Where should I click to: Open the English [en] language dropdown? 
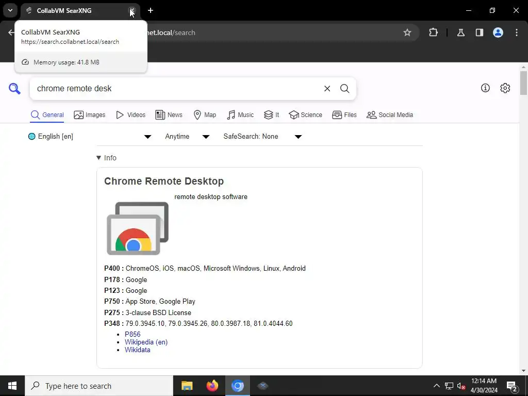click(x=90, y=136)
